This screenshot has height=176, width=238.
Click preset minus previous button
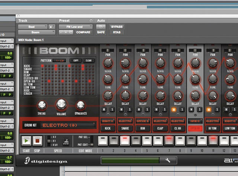coord(61,32)
